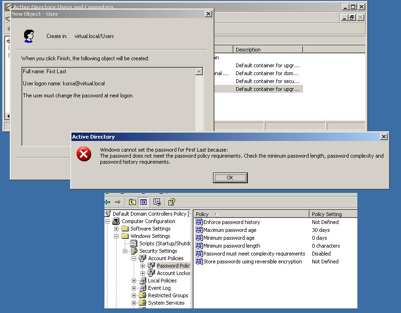Select the Account Lockout Policy node icon
401x313 pixels.
[x=151, y=273]
